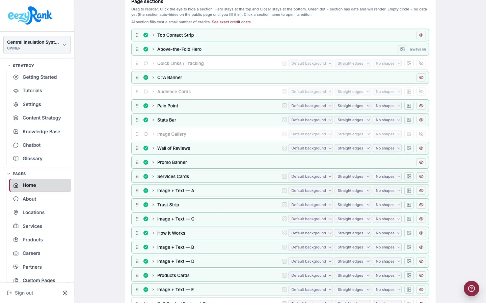Click the Locations pin icon
The height and width of the screenshot is (303, 486).
coord(16,212)
